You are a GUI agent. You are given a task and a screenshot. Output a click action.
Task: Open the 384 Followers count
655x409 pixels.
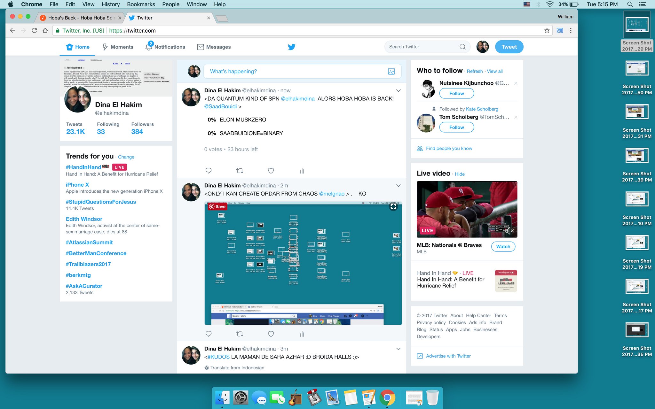[x=137, y=131]
